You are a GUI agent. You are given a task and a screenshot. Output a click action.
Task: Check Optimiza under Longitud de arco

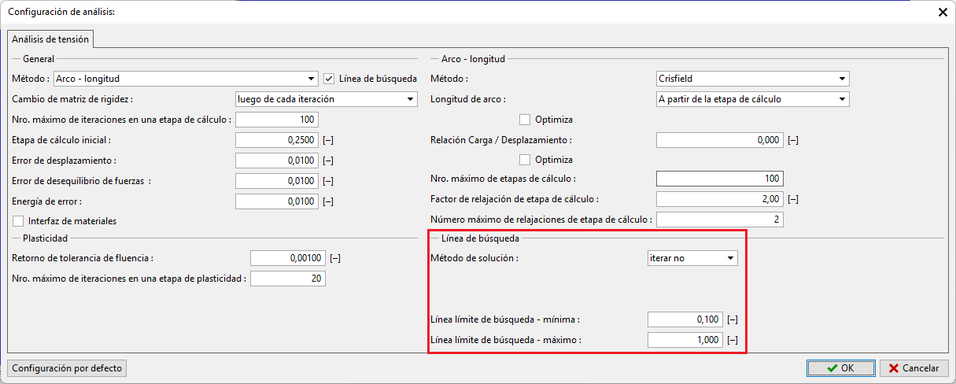pyautogui.click(x=525, y=120)
